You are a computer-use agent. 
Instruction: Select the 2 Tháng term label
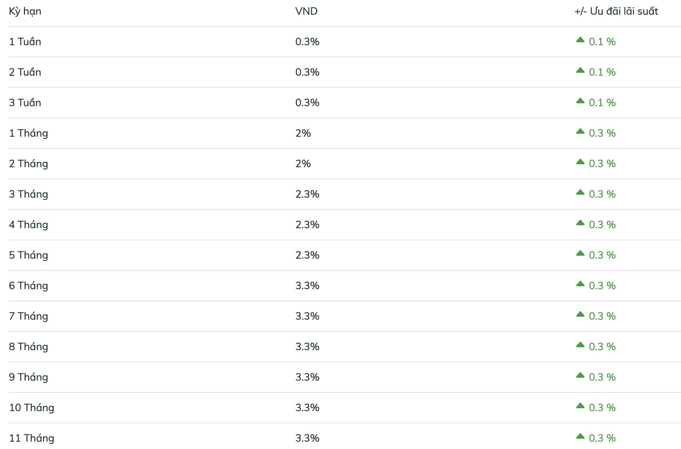pyautogui.click(x=29, y=164)
